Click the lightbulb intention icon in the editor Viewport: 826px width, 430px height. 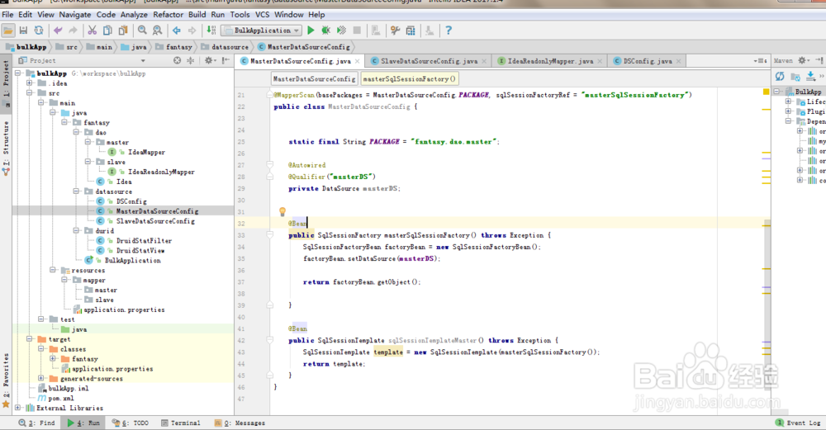coord(282,211)
